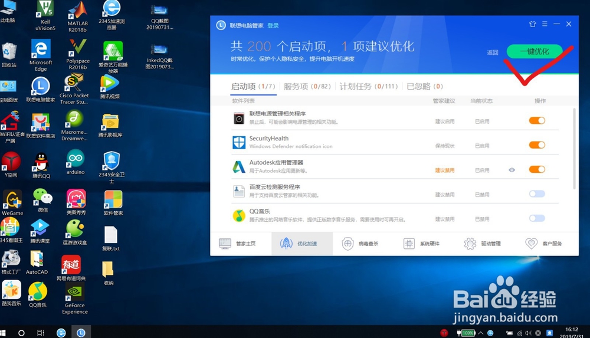Click the 建议禁用 suggestion in Autodesk row
590x338 pixels.
tap(445, 170)
